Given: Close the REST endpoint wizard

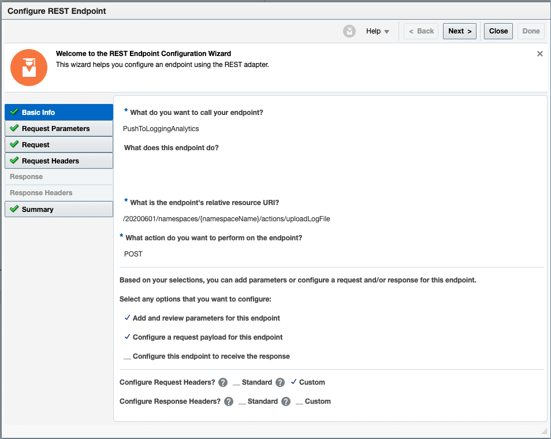Looking at the screenshot, I should pos(498,31).
